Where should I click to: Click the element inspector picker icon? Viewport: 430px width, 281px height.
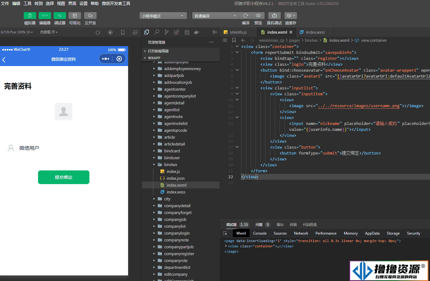pos(225,233)
